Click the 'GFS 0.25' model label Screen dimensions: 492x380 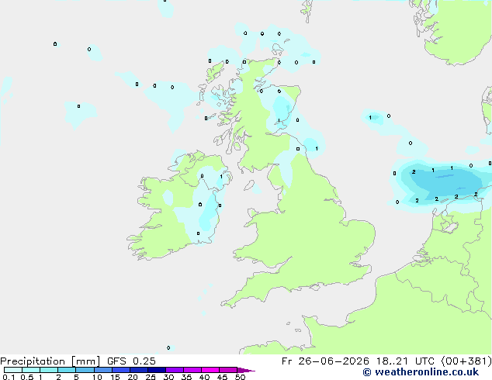tap(131, 361)
